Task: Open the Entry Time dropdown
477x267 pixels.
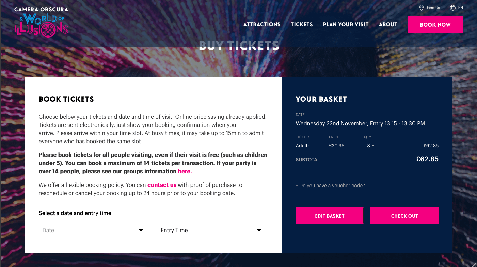Action: [x=212, y=231]
